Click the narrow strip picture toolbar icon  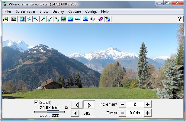(x=78, y=19)
